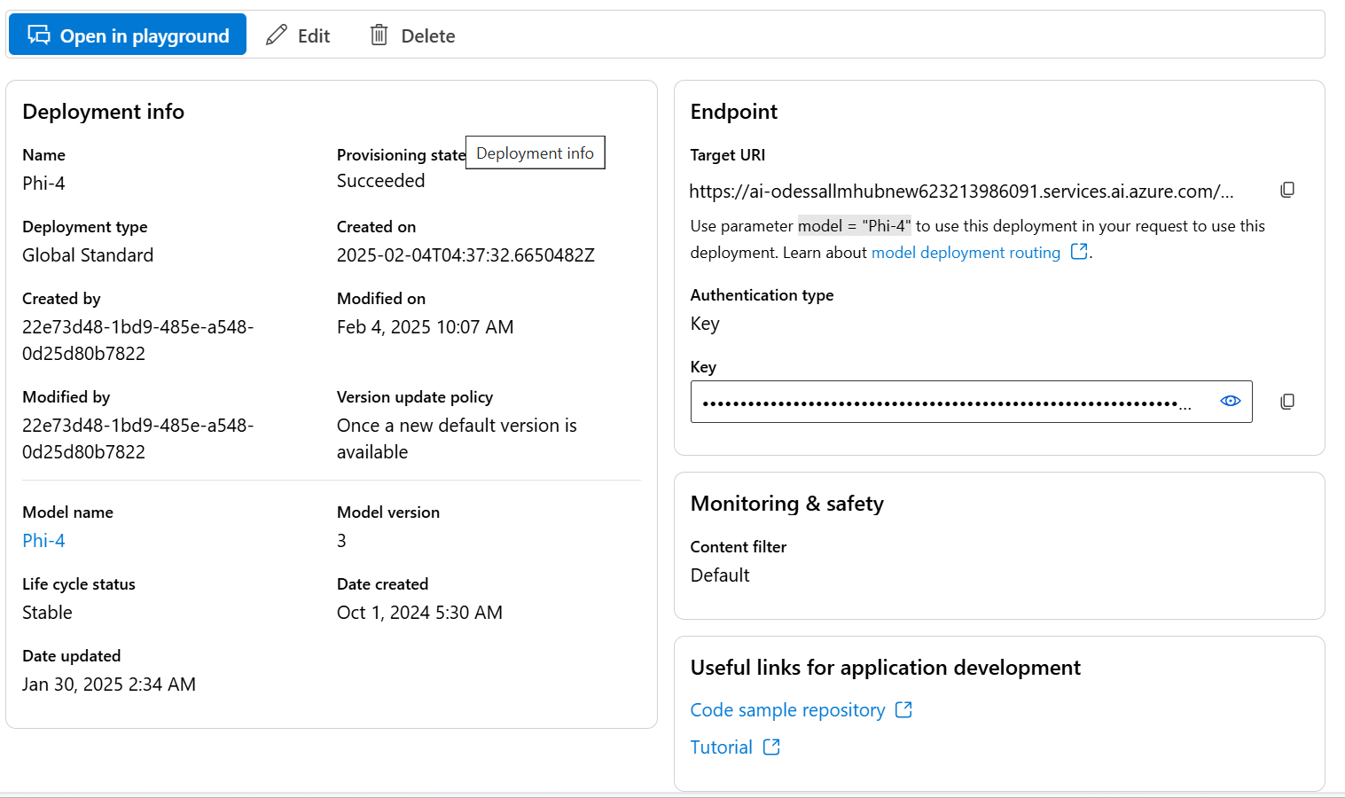The image size is (1345, 798).
Task: Click 'Jan 30, 2025 2:34 AM' date updated
Action: (109, 685)
